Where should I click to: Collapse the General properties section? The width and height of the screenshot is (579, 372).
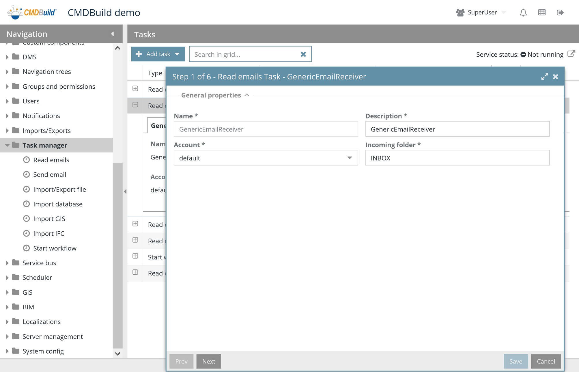point(246,95)
